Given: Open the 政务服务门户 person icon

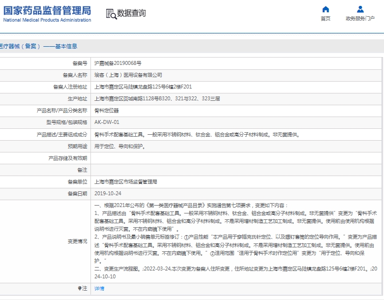Looking at the screenshot, I should 360,9.
